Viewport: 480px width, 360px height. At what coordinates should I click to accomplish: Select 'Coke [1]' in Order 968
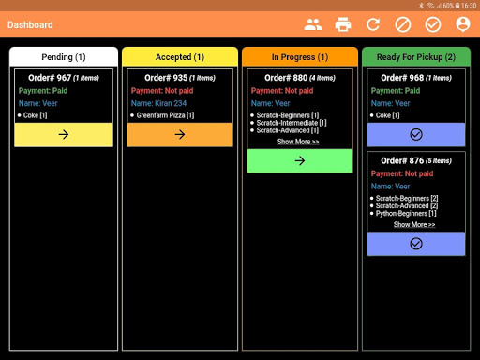[388, 115]
